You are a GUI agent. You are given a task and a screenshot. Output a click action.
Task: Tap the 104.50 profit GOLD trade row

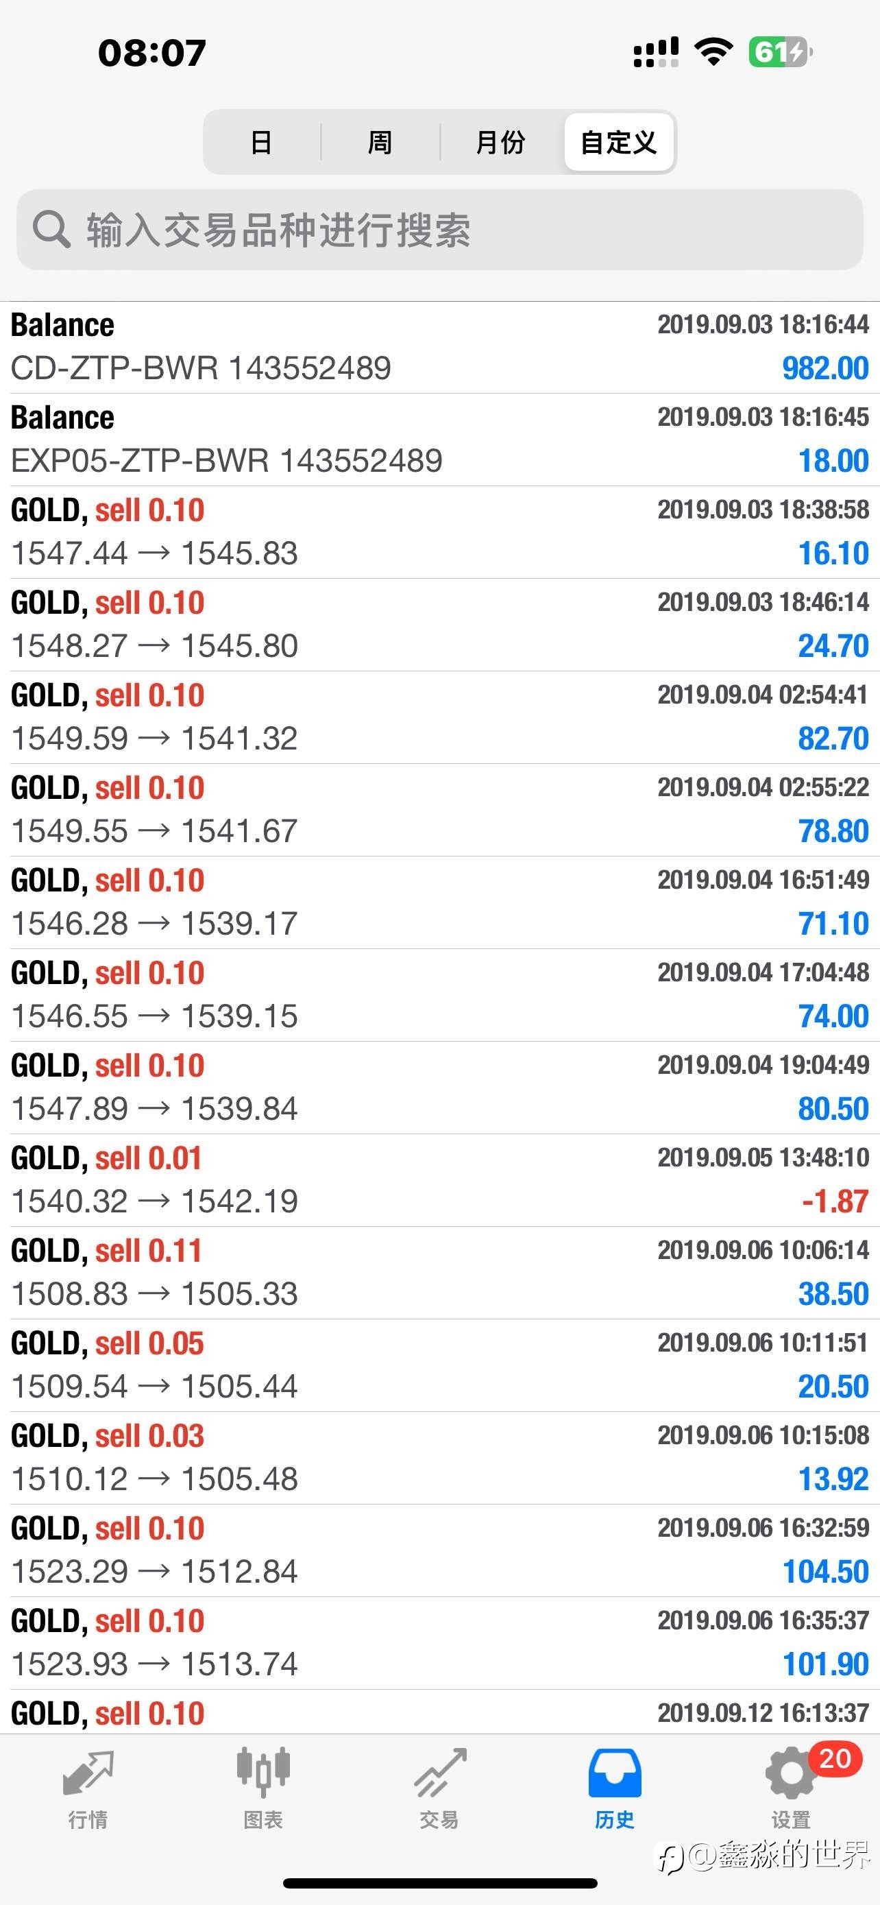point(439,1550)
